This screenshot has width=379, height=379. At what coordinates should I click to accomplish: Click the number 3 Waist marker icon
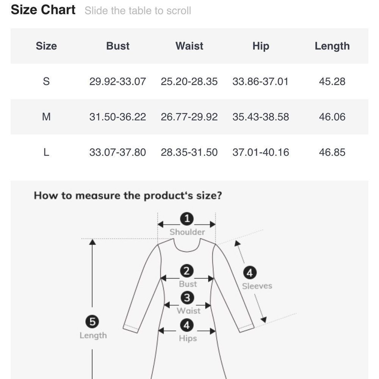click(187, 298)
